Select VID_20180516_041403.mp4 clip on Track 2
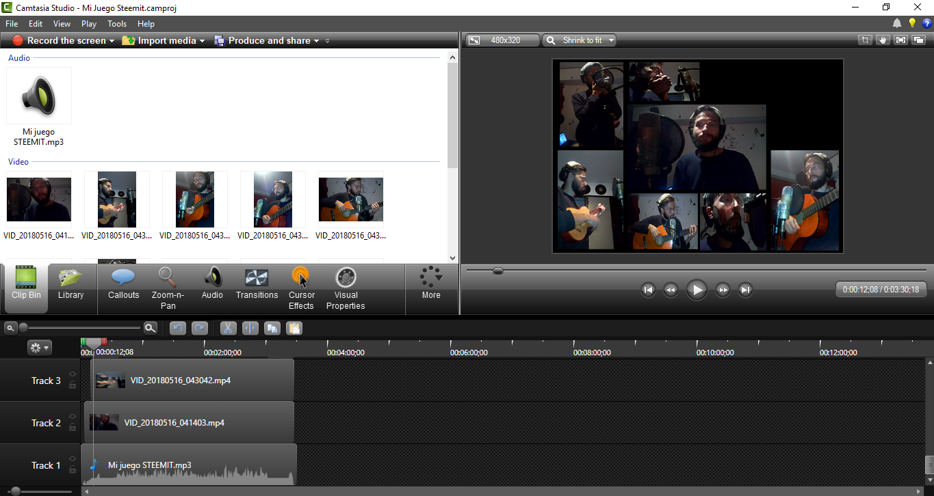The width and height of the screenshot is (934, 496). pos(189,422)
